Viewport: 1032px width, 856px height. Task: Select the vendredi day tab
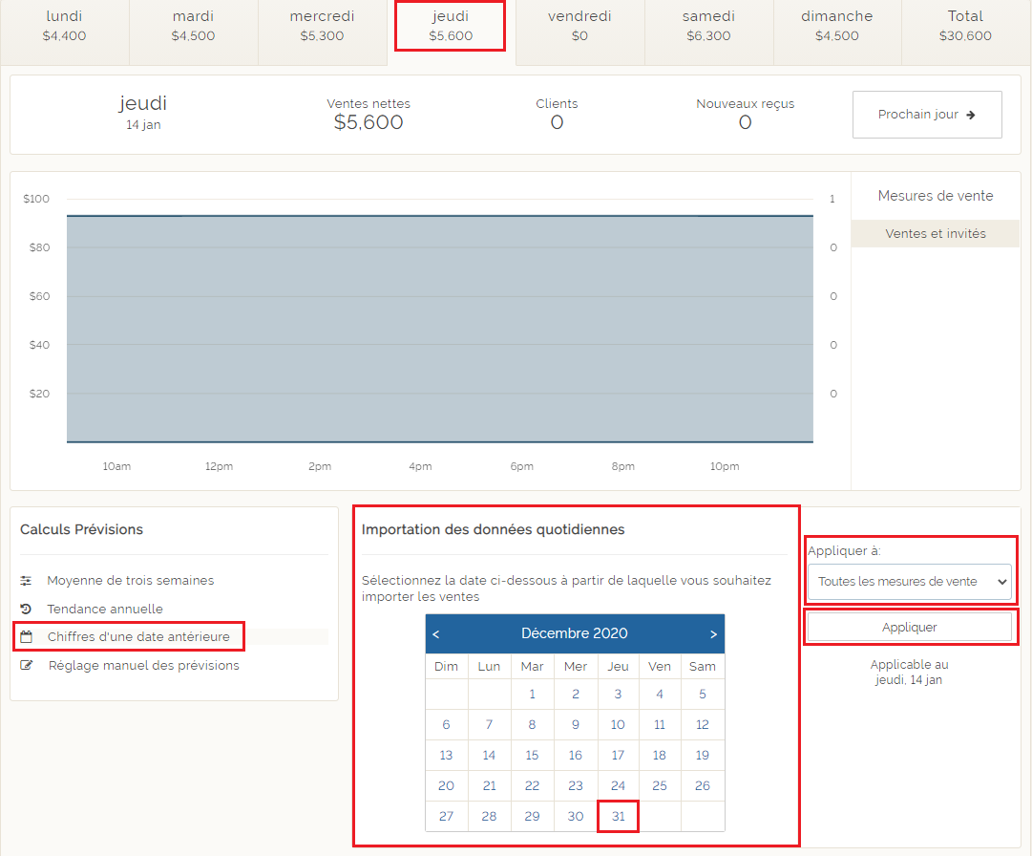pos(579,26)
